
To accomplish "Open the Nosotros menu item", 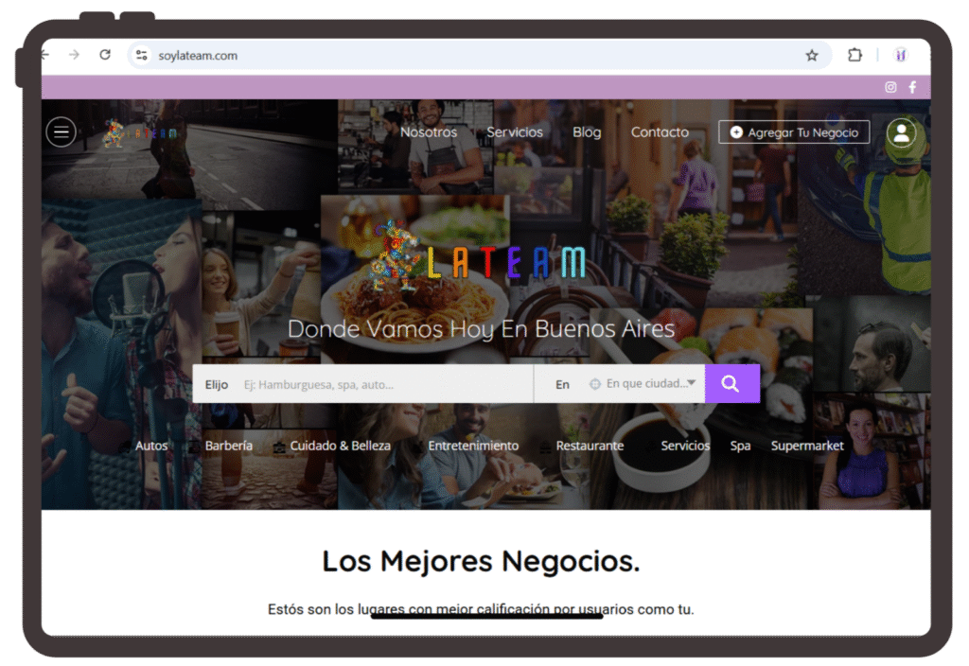I will coord(429,132).
